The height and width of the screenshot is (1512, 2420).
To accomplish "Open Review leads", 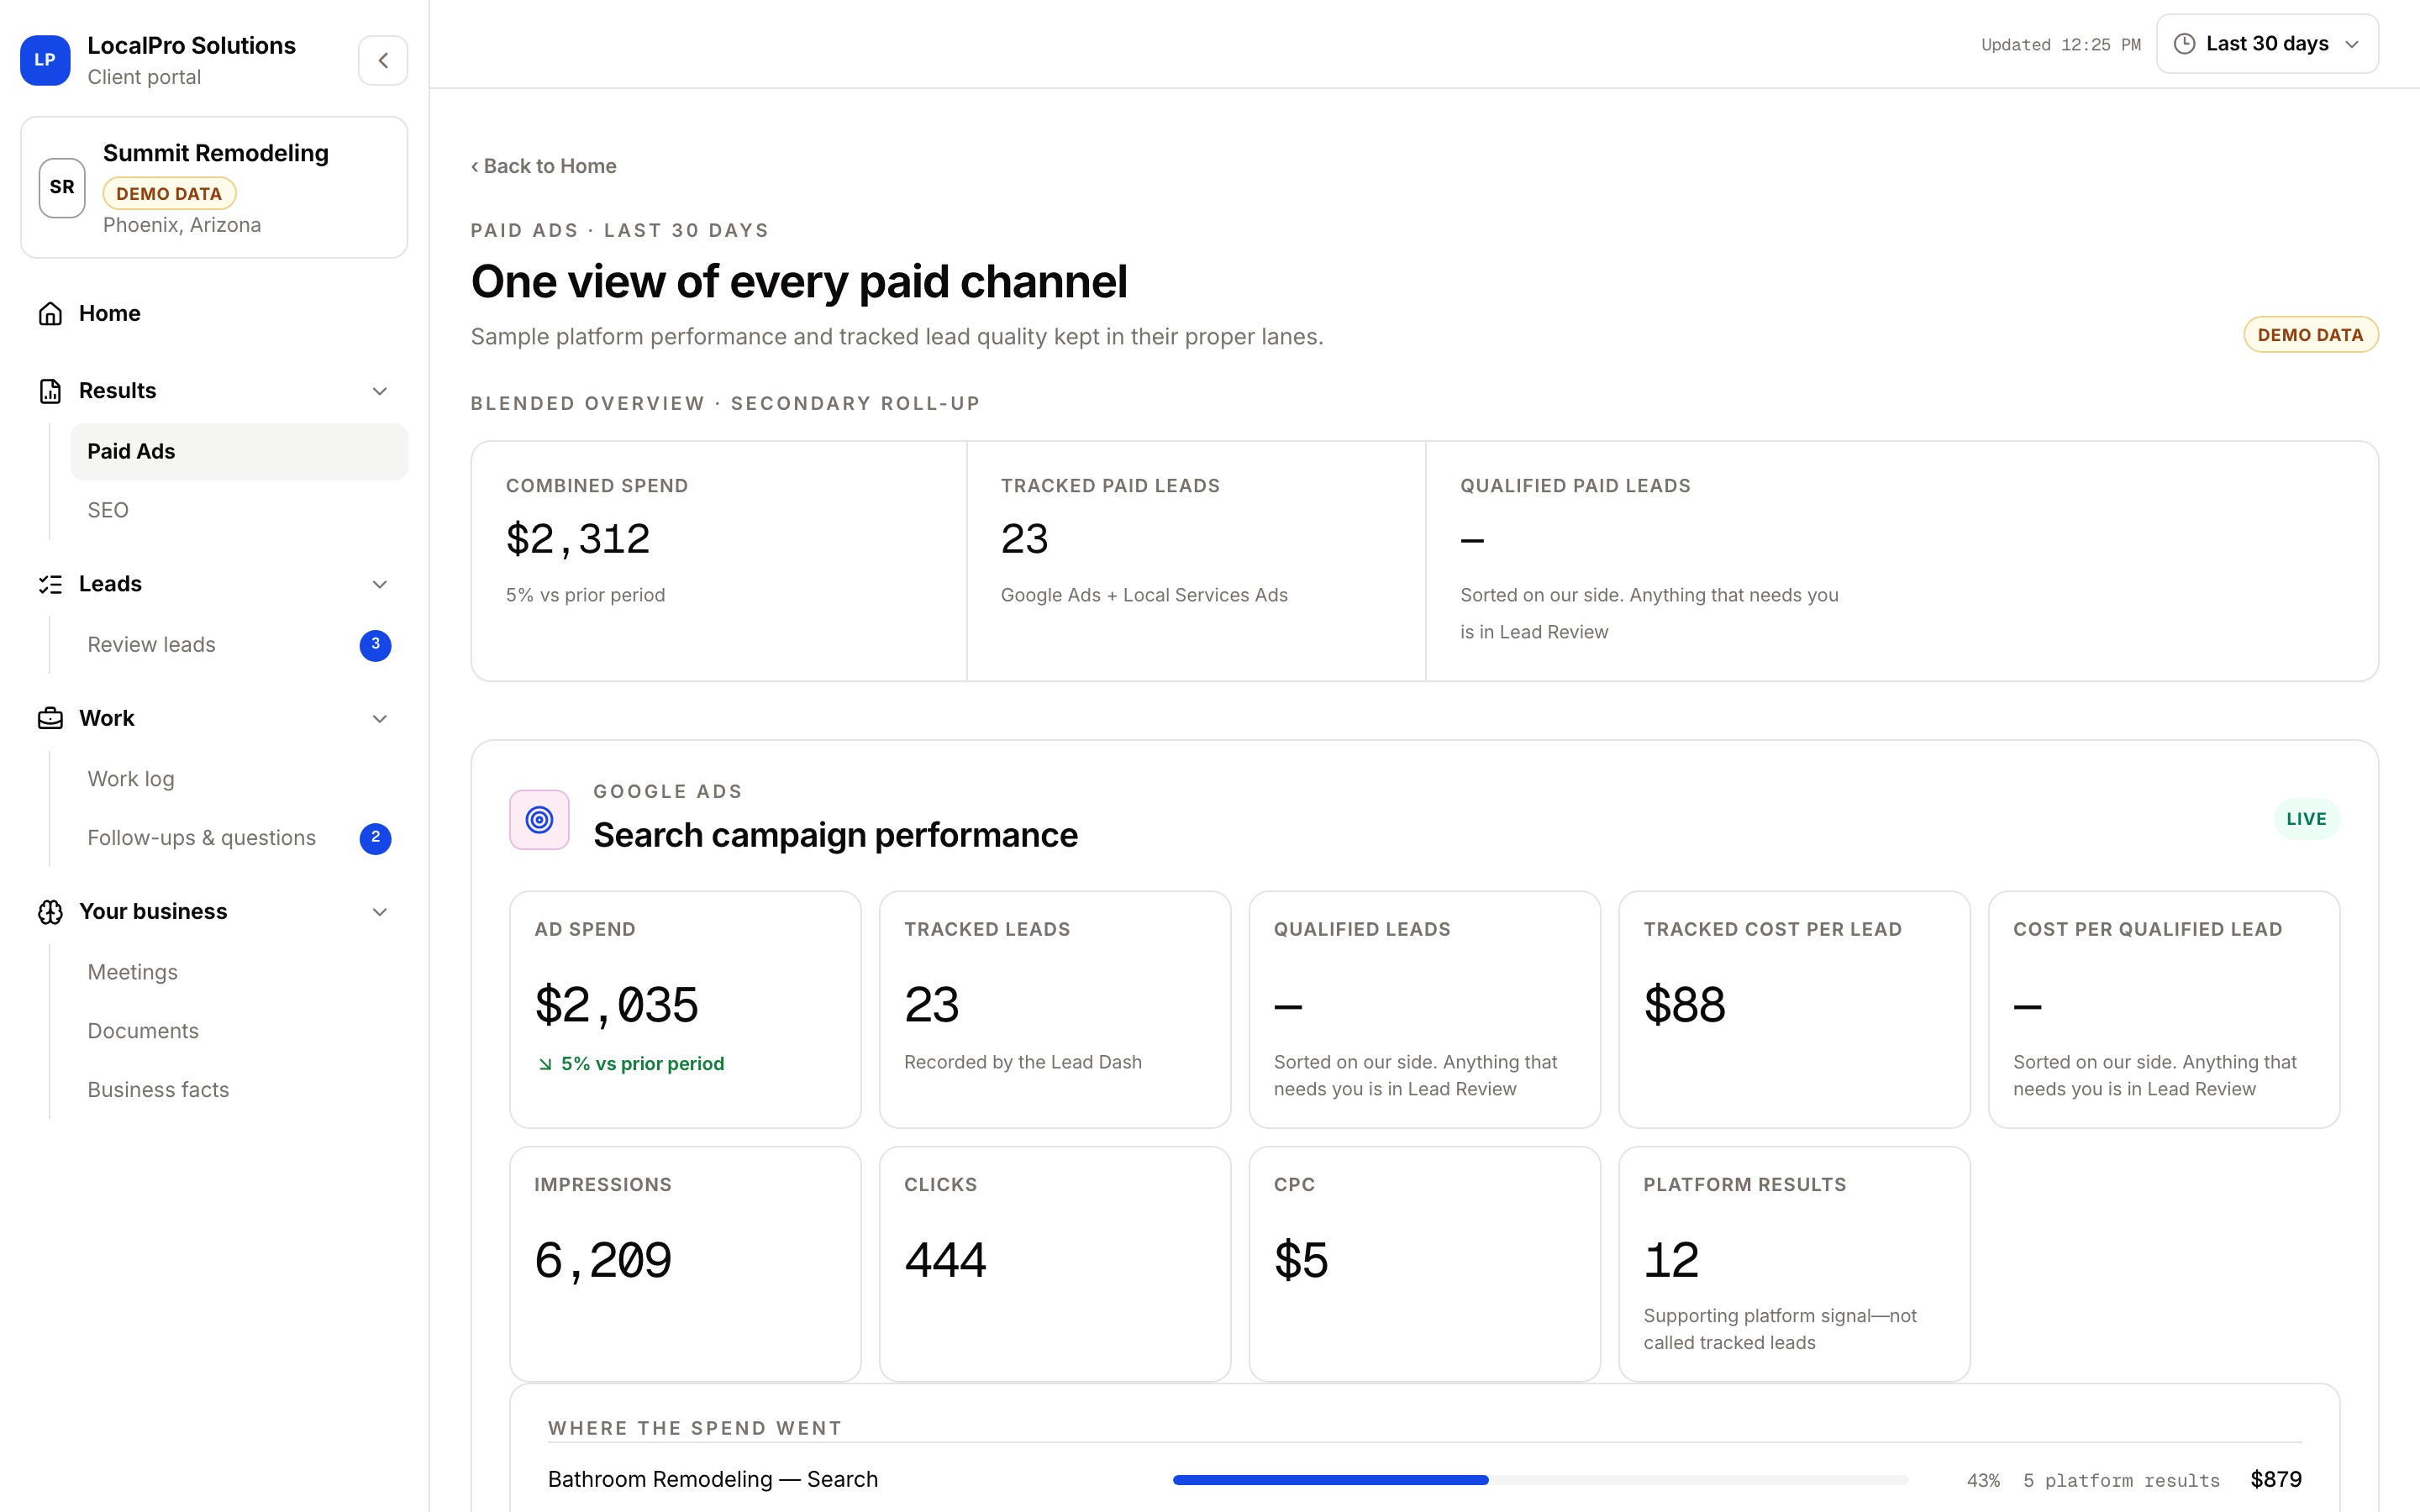I will 239,645.
